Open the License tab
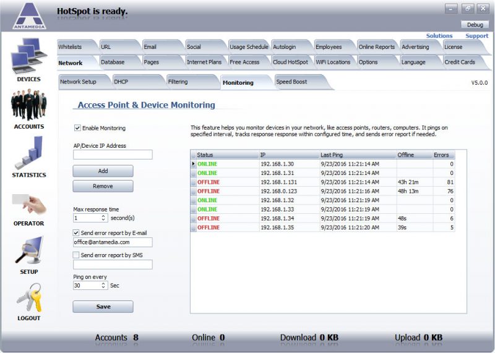495x353 pixels. [x=463, y=47]
